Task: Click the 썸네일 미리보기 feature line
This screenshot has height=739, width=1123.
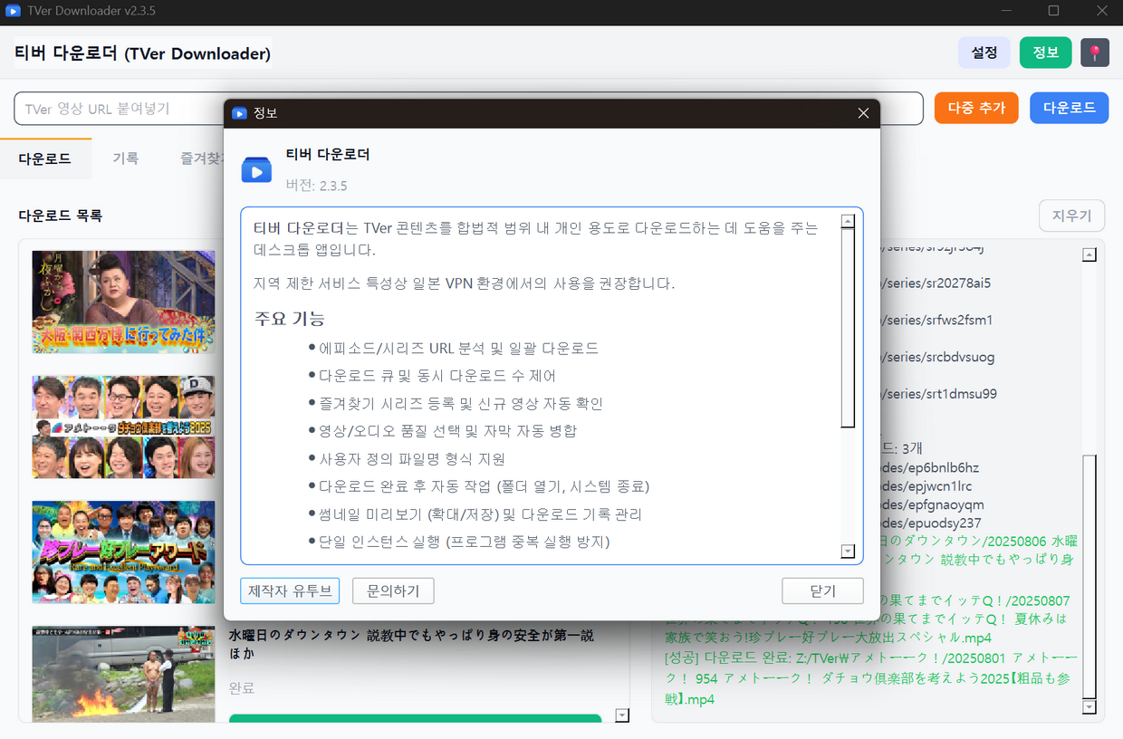Action: tap(480, 514)
